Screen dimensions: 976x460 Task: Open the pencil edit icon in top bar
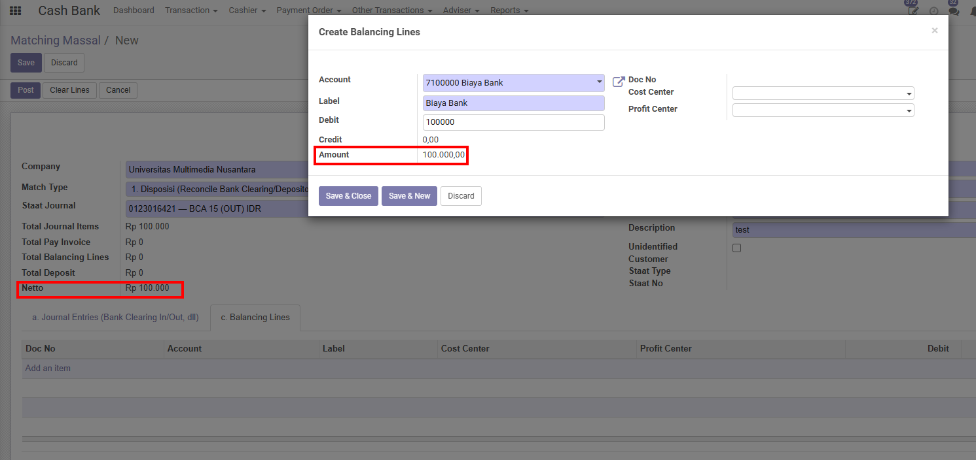(913, 11)
